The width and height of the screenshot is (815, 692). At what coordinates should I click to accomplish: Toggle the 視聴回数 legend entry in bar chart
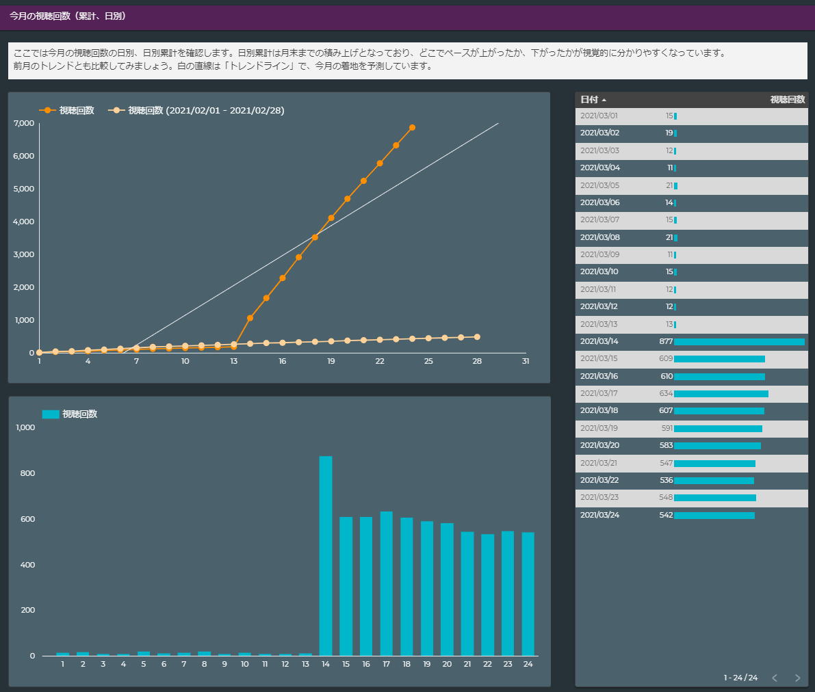pyautogui.click(x=79, y=414)
